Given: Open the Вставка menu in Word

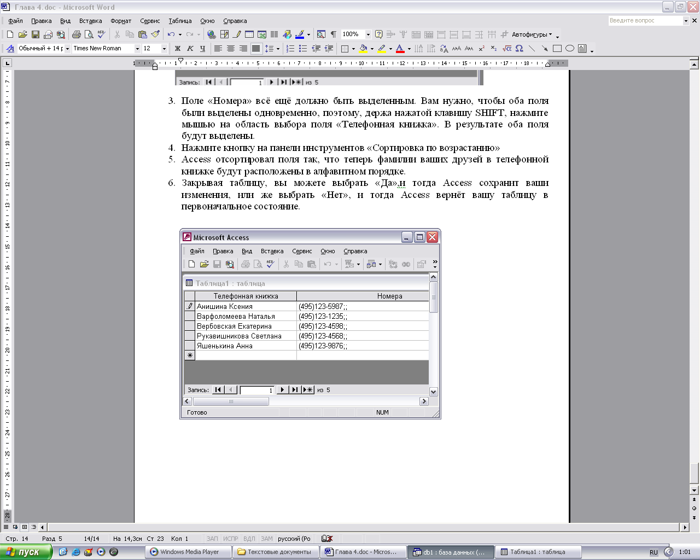Looking at the screenshot, I should (91, 21).
